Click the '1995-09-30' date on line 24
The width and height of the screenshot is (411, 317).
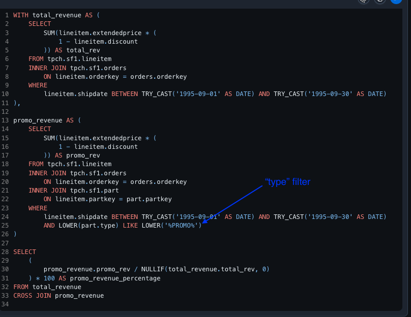pyautogui.click(x=330, y=217)
